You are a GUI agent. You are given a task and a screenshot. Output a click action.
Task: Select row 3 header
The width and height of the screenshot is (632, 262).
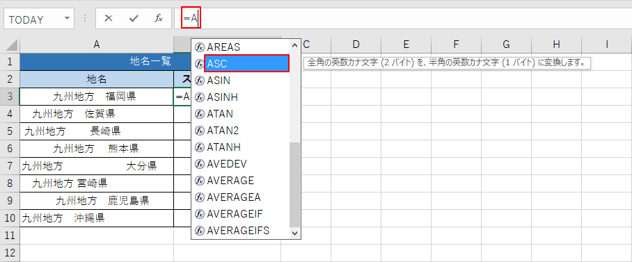point(10,97)
